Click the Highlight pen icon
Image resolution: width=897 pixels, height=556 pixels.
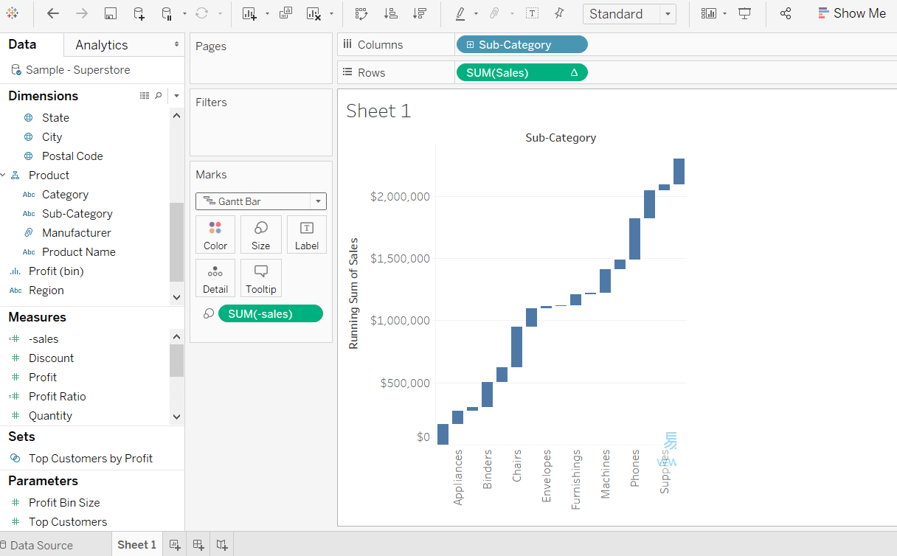tap(460, 13)
